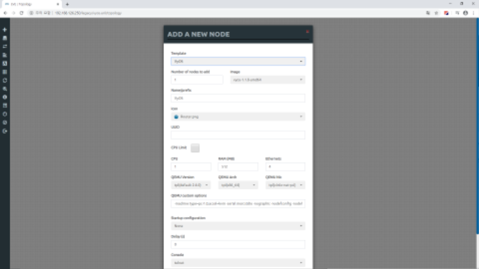This screenshot has height=269, width=479.
Task: Click the Name/prefix input field
Action: click(x=238, y=98)
